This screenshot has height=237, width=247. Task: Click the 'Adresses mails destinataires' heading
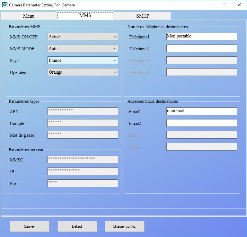click(153, 101)
